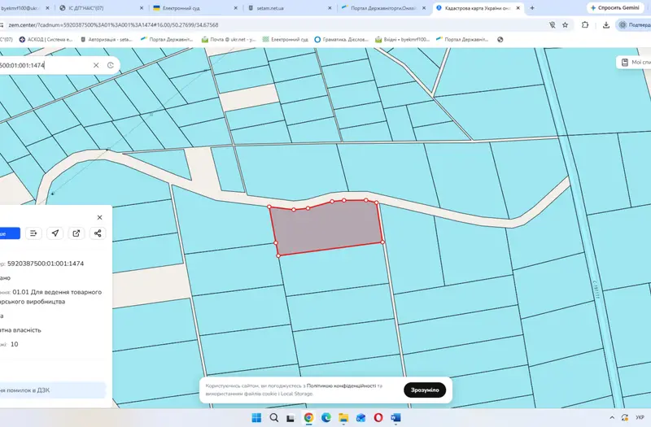Click the tracking protection eye icon
The image size is (651, 427).
tap(553, 25)
